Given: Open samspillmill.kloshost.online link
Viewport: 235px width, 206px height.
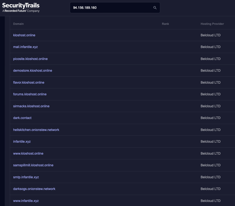Looking at the screenshot, I should 33,165.
